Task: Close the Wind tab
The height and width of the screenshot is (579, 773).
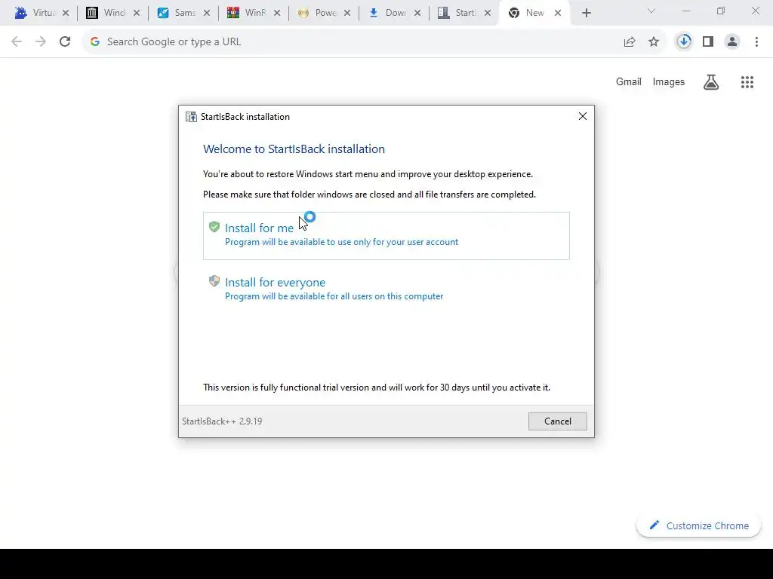Action: pos(137,14)
